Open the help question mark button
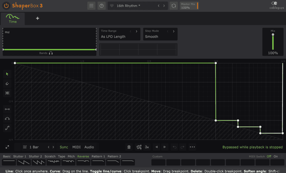This screenshot has height=173, width=286. coord(101,6)
